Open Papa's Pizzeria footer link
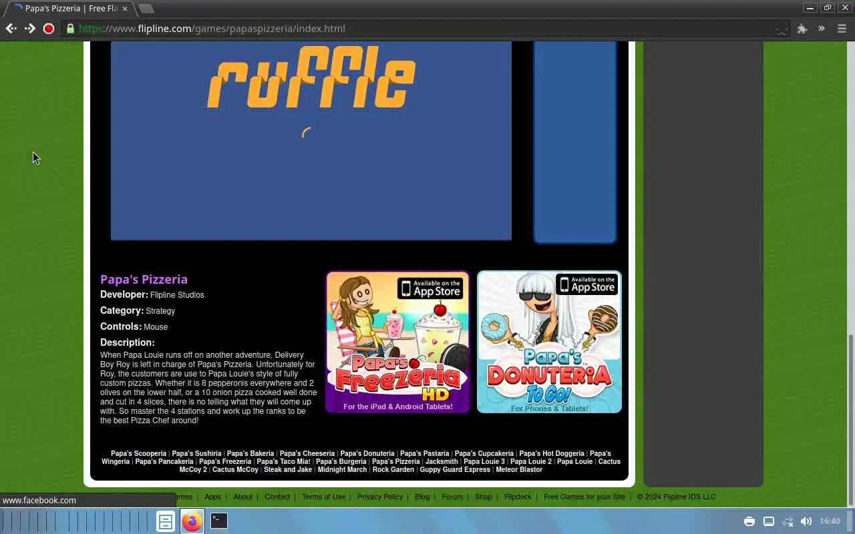Screen dimensions: 855x534 (x=396, y=462)
